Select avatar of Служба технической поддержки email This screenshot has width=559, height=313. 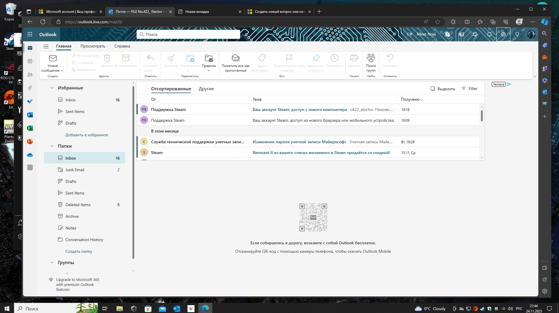point(144,142)
